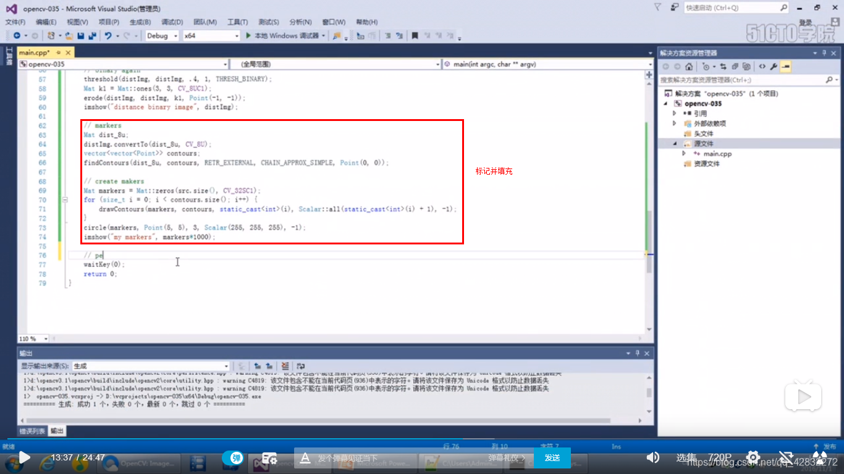Click the 发送 send button
The image size is (844, 474).
[552, 457]
